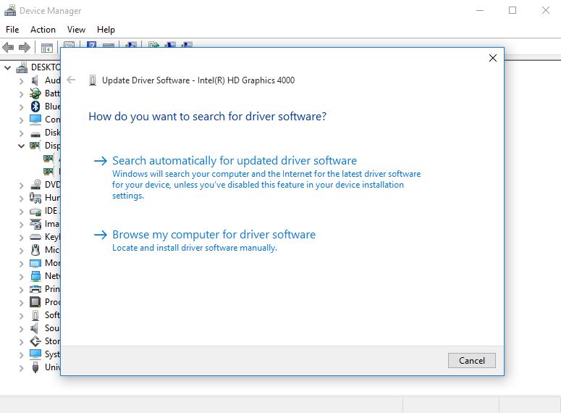Expand the Audio inputs tree node
Screen dimensions: 561x413
coord(22,80)
